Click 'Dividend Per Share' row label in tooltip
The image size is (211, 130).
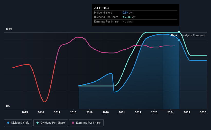[106, 17]
